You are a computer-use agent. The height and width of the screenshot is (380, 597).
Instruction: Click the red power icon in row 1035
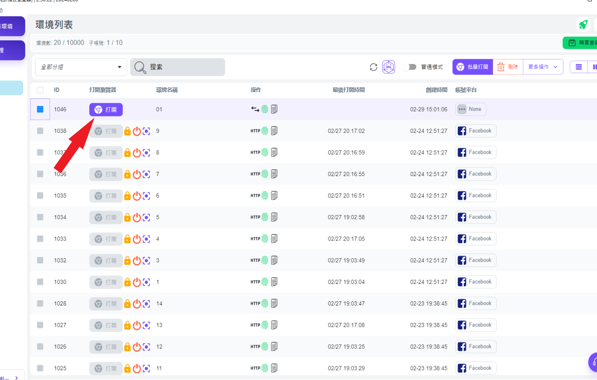137,196
